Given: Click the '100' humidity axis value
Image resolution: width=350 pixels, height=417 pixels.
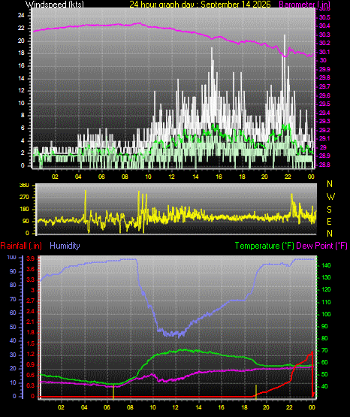Looking at the screenshot, I should pyautogui.click(x=12, y=258).
